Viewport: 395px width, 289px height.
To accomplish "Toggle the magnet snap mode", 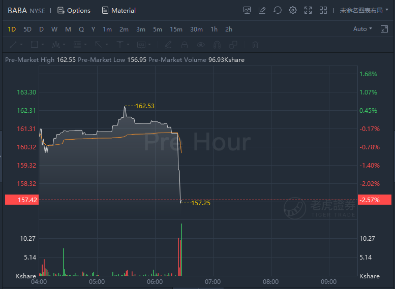I will pyautogui.click(x=217, y=45).
